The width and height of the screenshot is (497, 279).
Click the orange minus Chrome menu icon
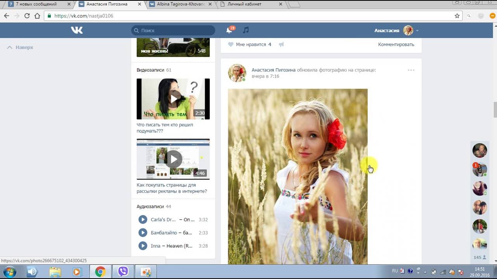pyautogui.click(x=492, y=16)
